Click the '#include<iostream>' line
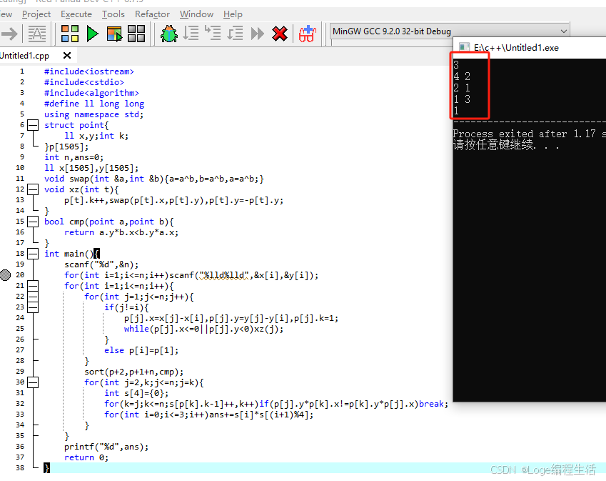The width and height of the screenshot is (606, 481). (89, 71)
